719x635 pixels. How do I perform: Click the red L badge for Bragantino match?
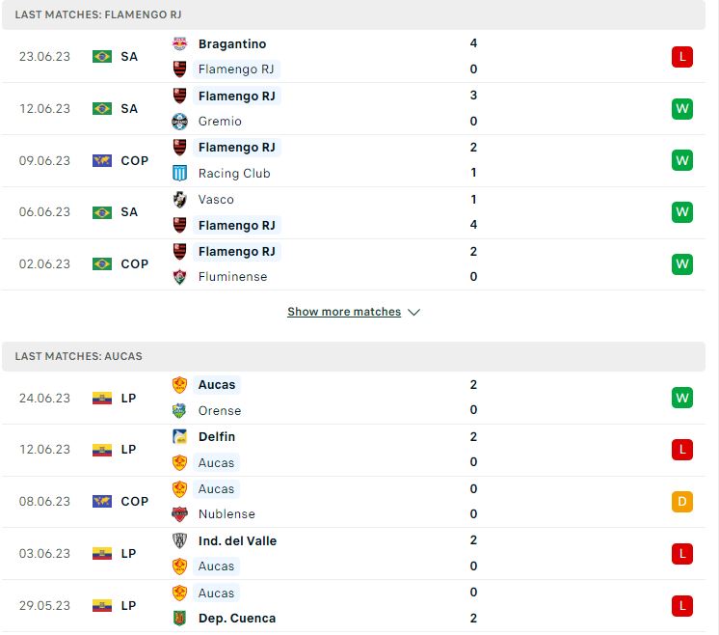tap(681, 57)
